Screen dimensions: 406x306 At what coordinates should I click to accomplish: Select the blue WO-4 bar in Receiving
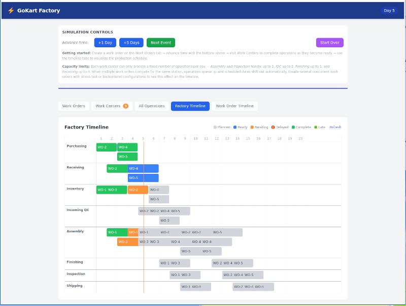[143, 168]
